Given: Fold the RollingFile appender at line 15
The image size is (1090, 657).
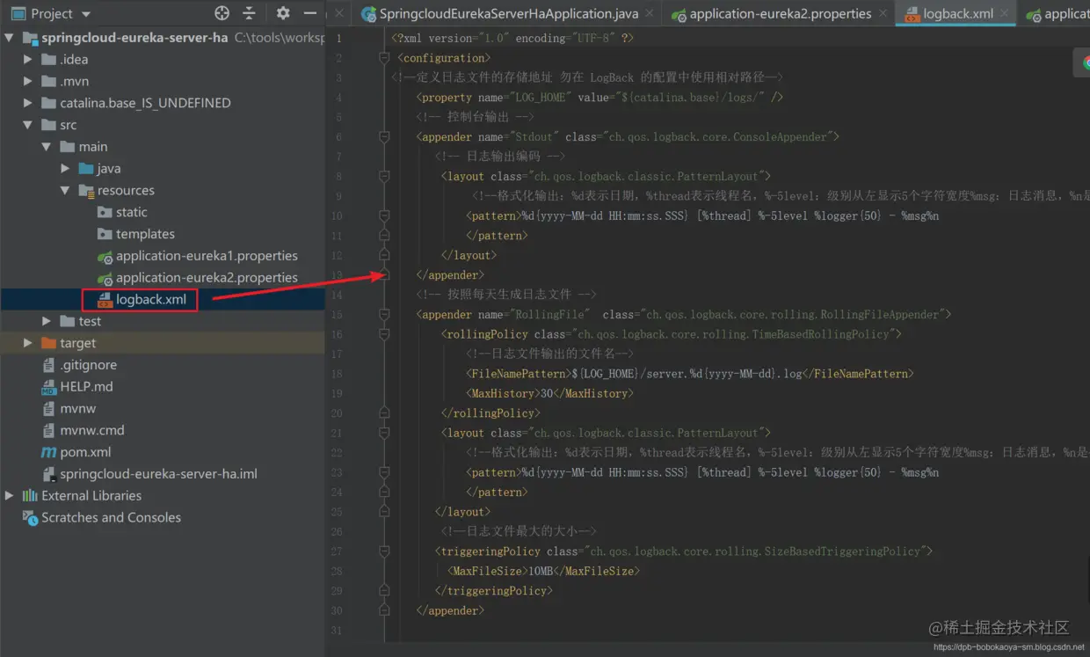Looking at the screenshot, I should coord(384,314).
